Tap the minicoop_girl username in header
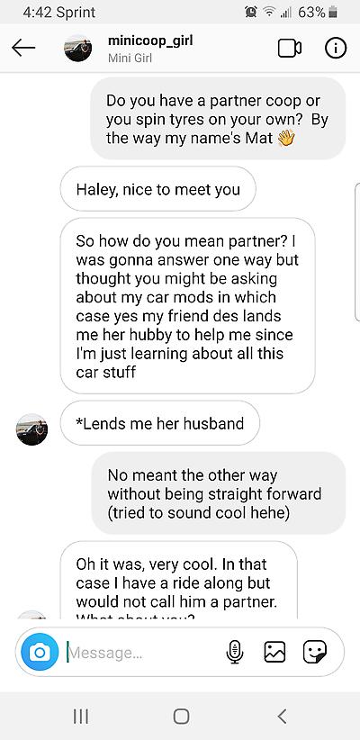The image size is (360, 740). 150,41
